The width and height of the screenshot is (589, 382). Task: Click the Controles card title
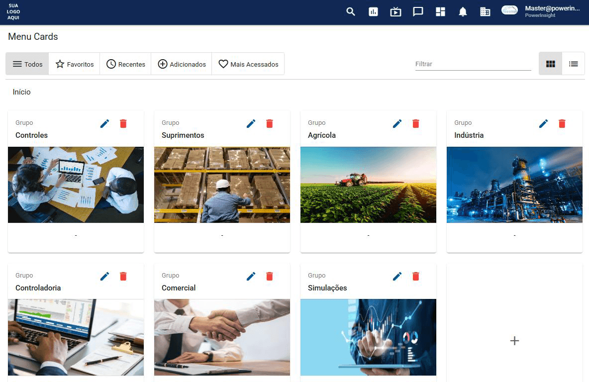point(31,135)
